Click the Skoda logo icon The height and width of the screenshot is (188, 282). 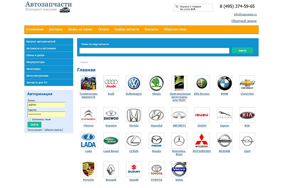[x=156, y=83]
